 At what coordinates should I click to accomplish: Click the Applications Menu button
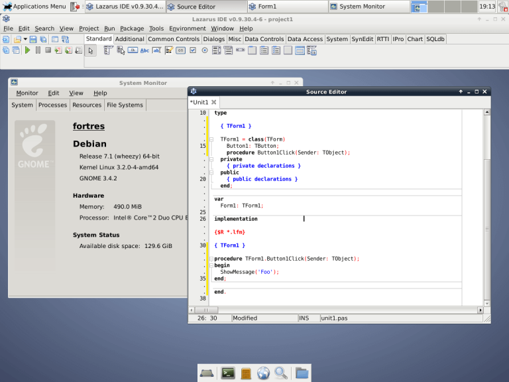(x=34, y=7)
